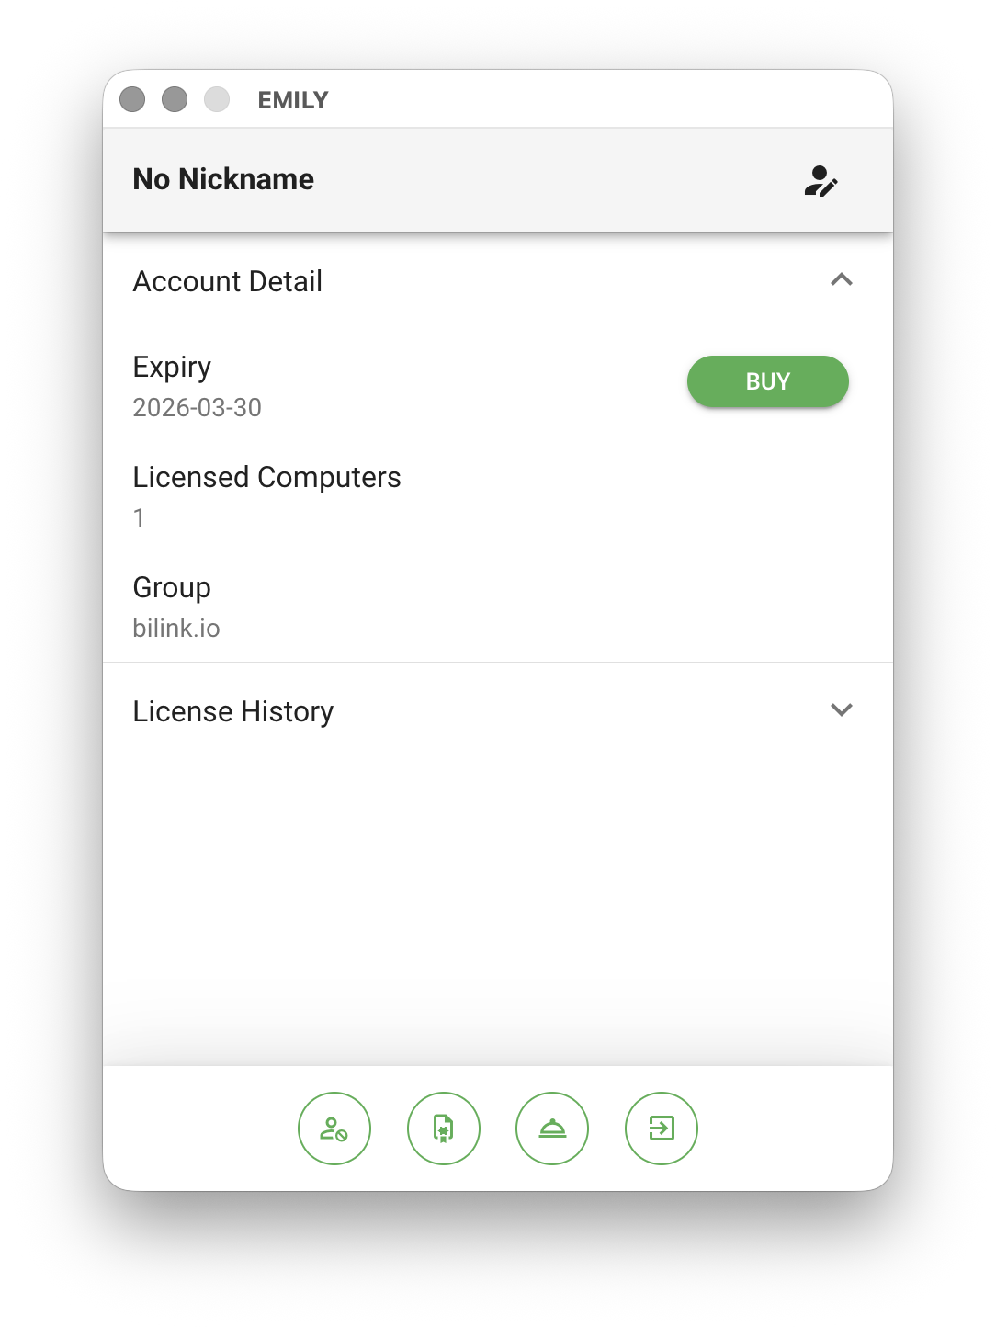The width and height of the screenshot is (996, 1327).
Task: Click the EMILY window title
Action: click(293, 100)
